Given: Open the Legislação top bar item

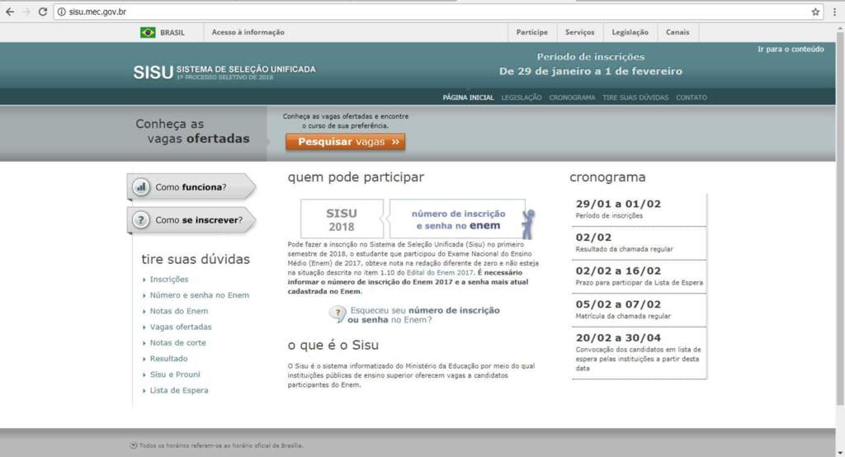Looking at the screenshot, I should click(x=630, y=32).
